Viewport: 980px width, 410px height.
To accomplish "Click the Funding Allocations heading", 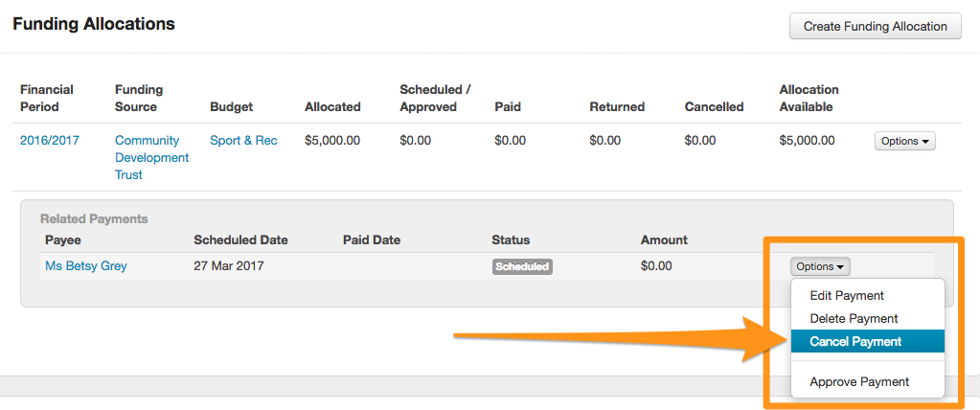I will (x=94, y=24).
